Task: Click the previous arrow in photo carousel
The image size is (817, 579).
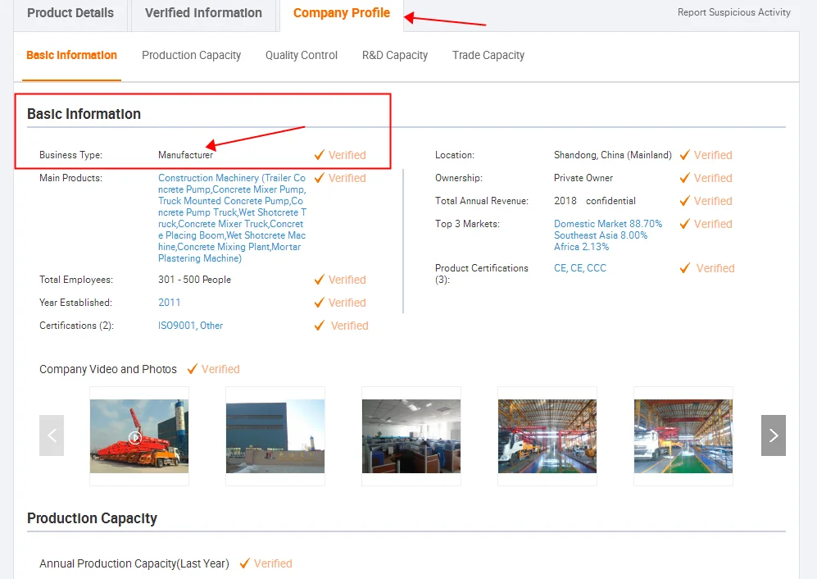Action: [52, 435]
